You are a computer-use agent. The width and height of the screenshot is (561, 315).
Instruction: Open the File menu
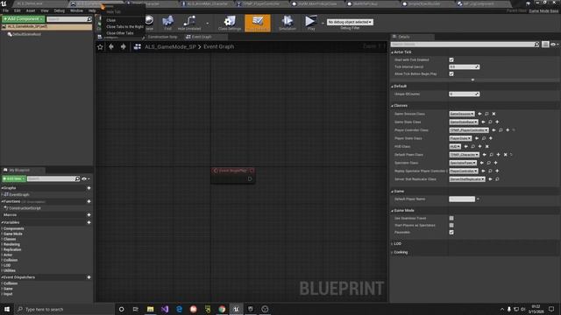click(x=5, y=10)
